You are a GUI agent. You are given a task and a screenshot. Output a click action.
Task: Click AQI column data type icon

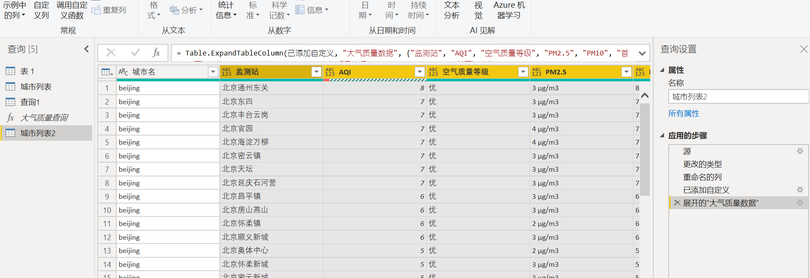(x=330, y=72)
